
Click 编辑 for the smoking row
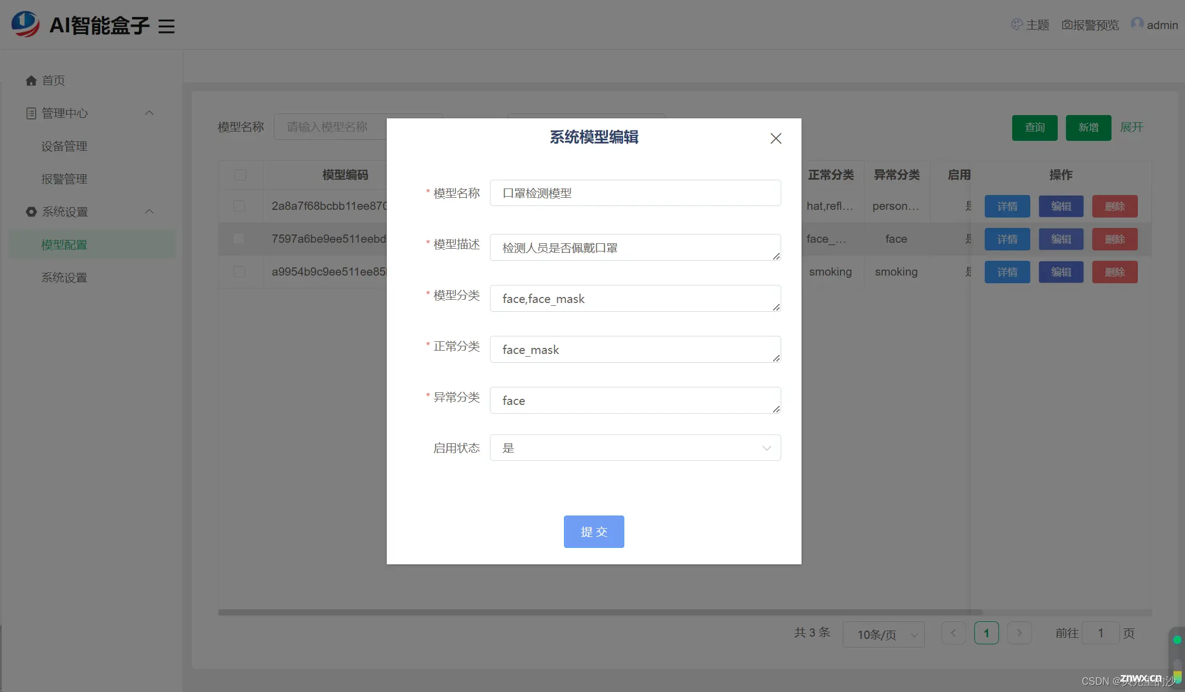[x=1061, y=272]
